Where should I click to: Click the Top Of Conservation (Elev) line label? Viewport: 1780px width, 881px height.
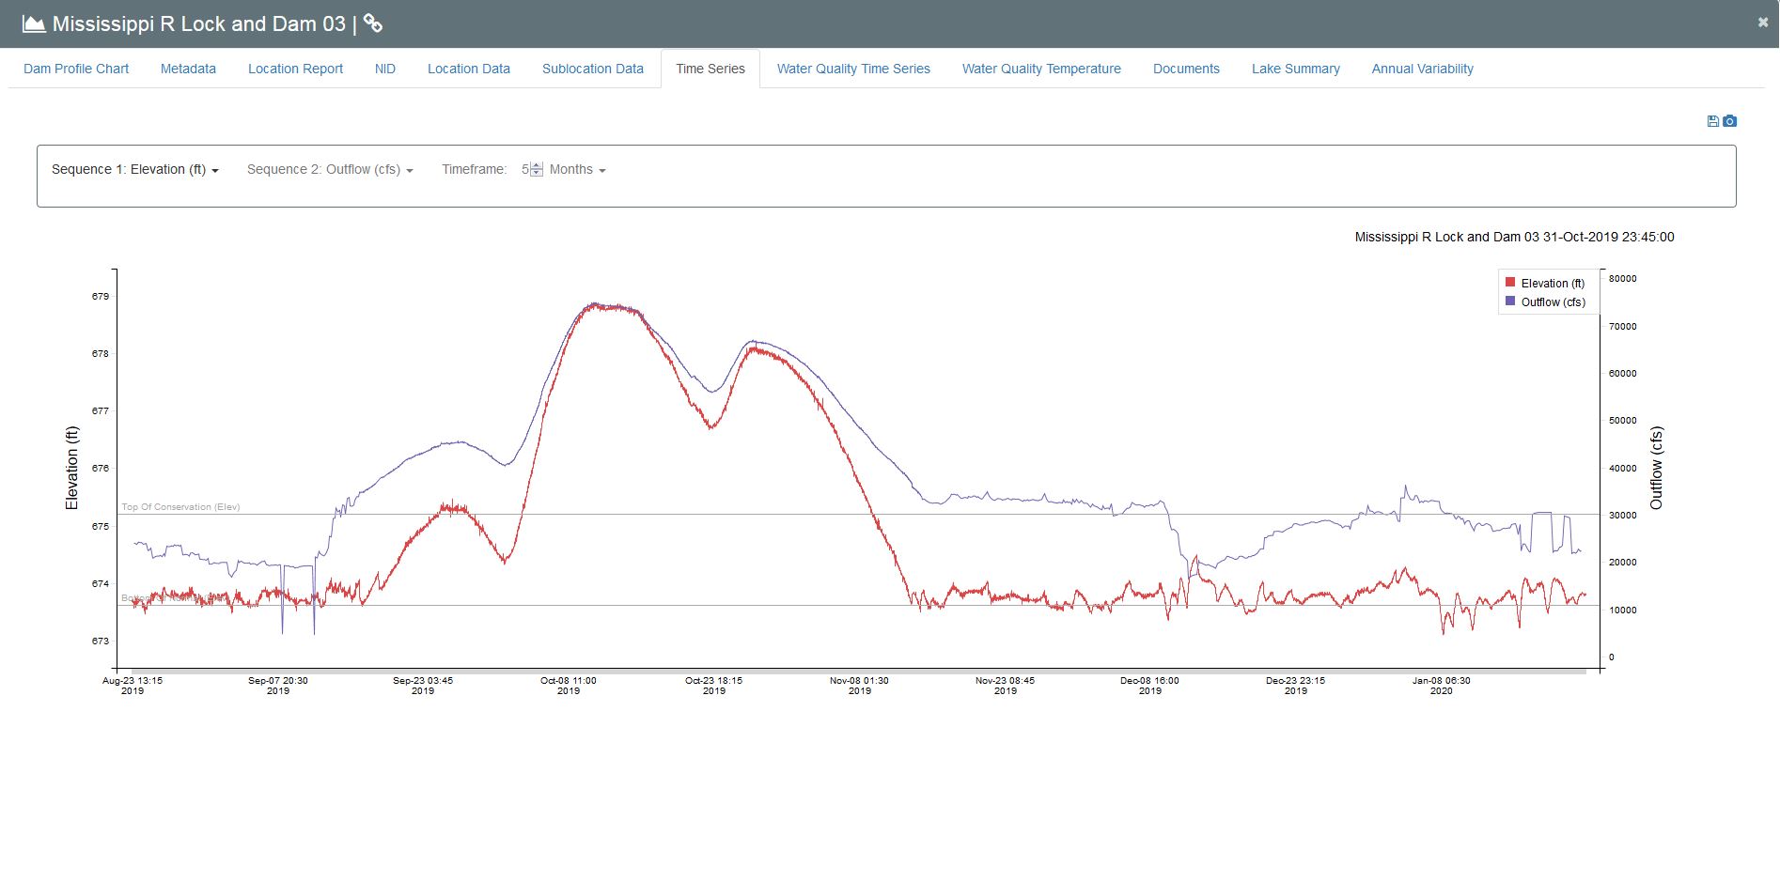[180, 507]
